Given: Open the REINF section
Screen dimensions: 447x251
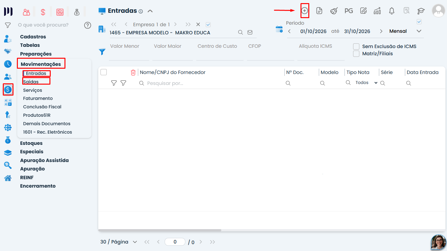Looking at the screenshot, I should (x=27, y=178).
